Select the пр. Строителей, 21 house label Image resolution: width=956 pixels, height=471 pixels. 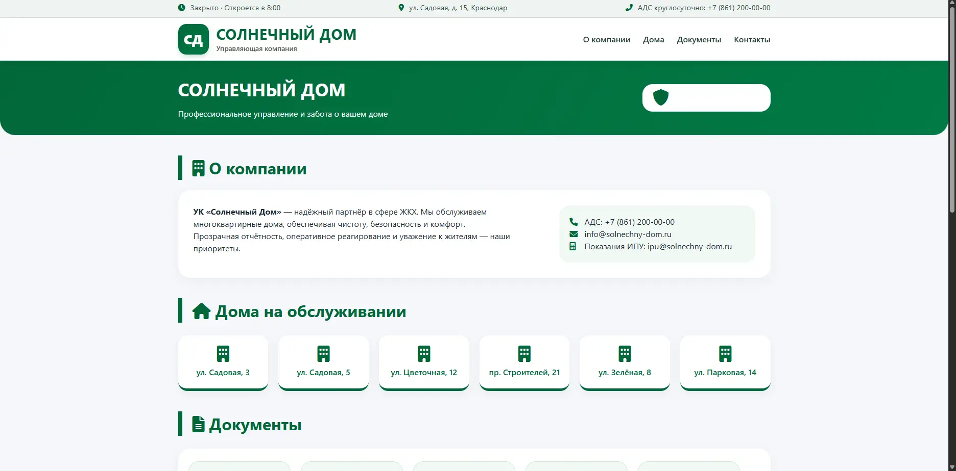tap(524, 373)
